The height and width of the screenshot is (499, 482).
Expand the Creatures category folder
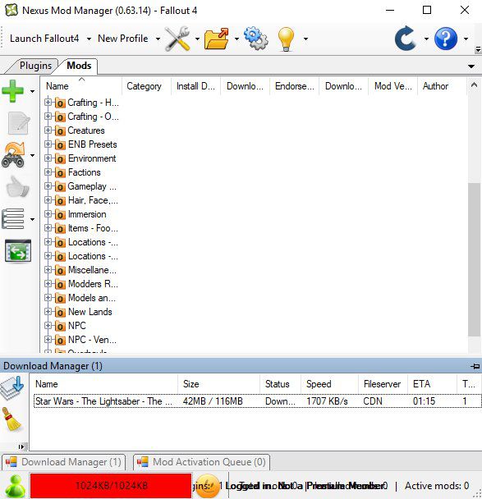pyautogui.click(x=48, y=130)
